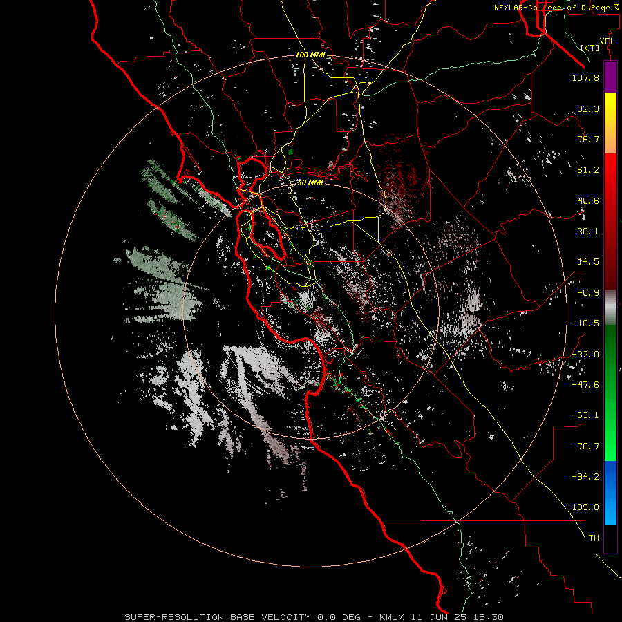The image size is (622, 622).
Task: Select the 30.1 velocity scale value
Action: pyautogui.click(x=588, y=232)
